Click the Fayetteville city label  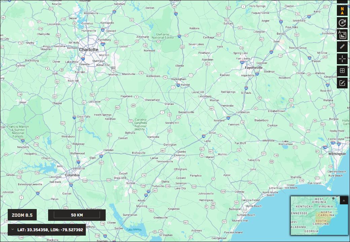click(254, 68)
